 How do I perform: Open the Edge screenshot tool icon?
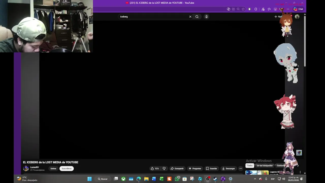click(x=275, y=9)
